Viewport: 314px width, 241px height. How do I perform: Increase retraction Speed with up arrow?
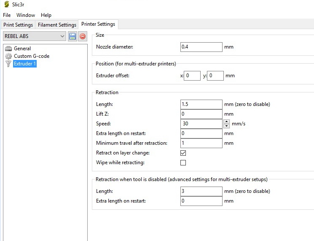coord(226,122)
